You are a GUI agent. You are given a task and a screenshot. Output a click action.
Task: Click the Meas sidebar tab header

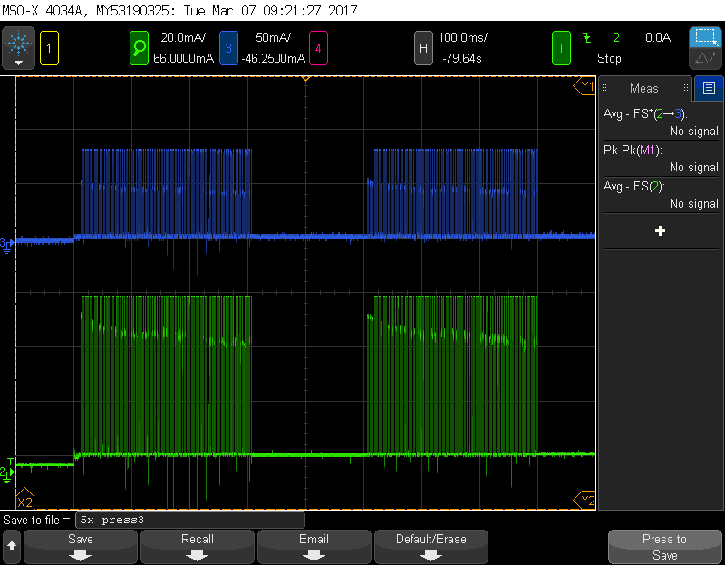(x=644, y=88)
